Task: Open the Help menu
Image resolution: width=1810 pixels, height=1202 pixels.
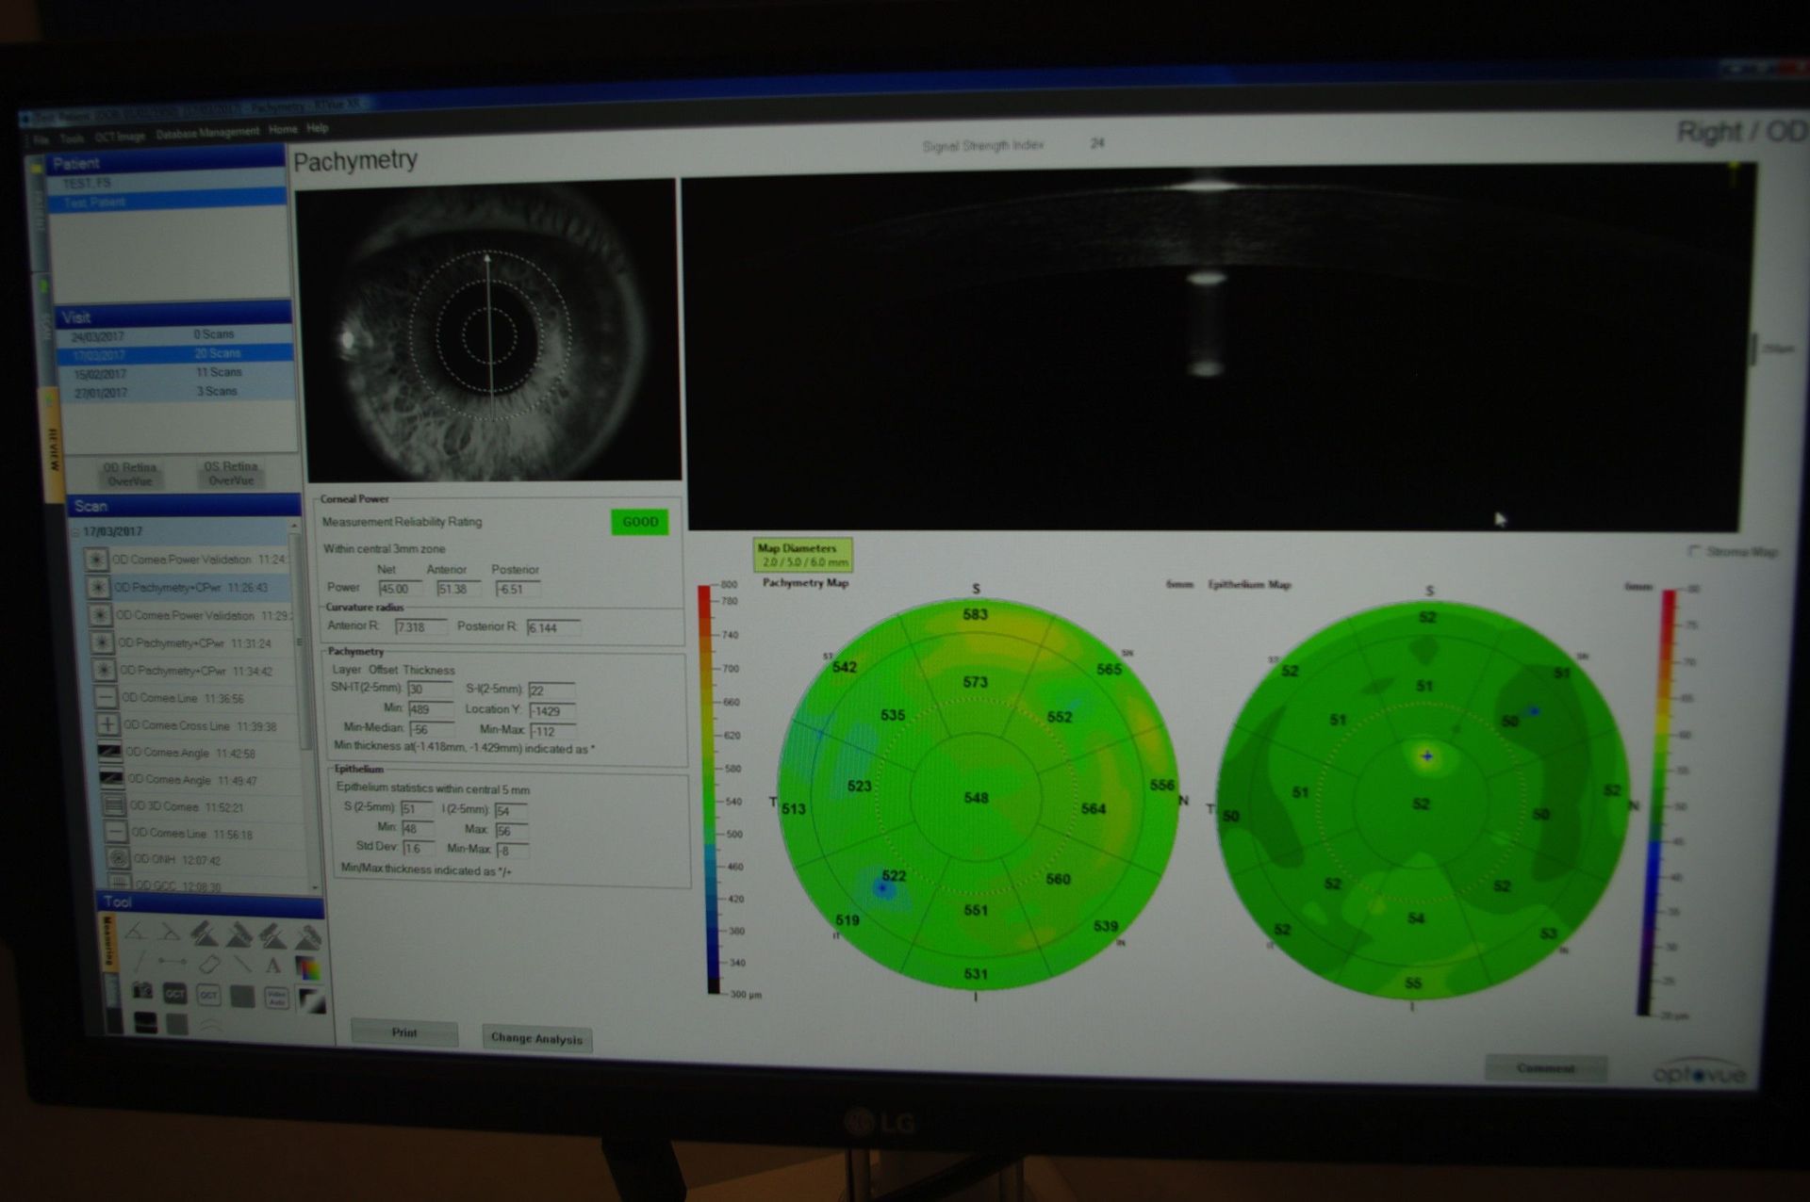Action: coord(318,128)
